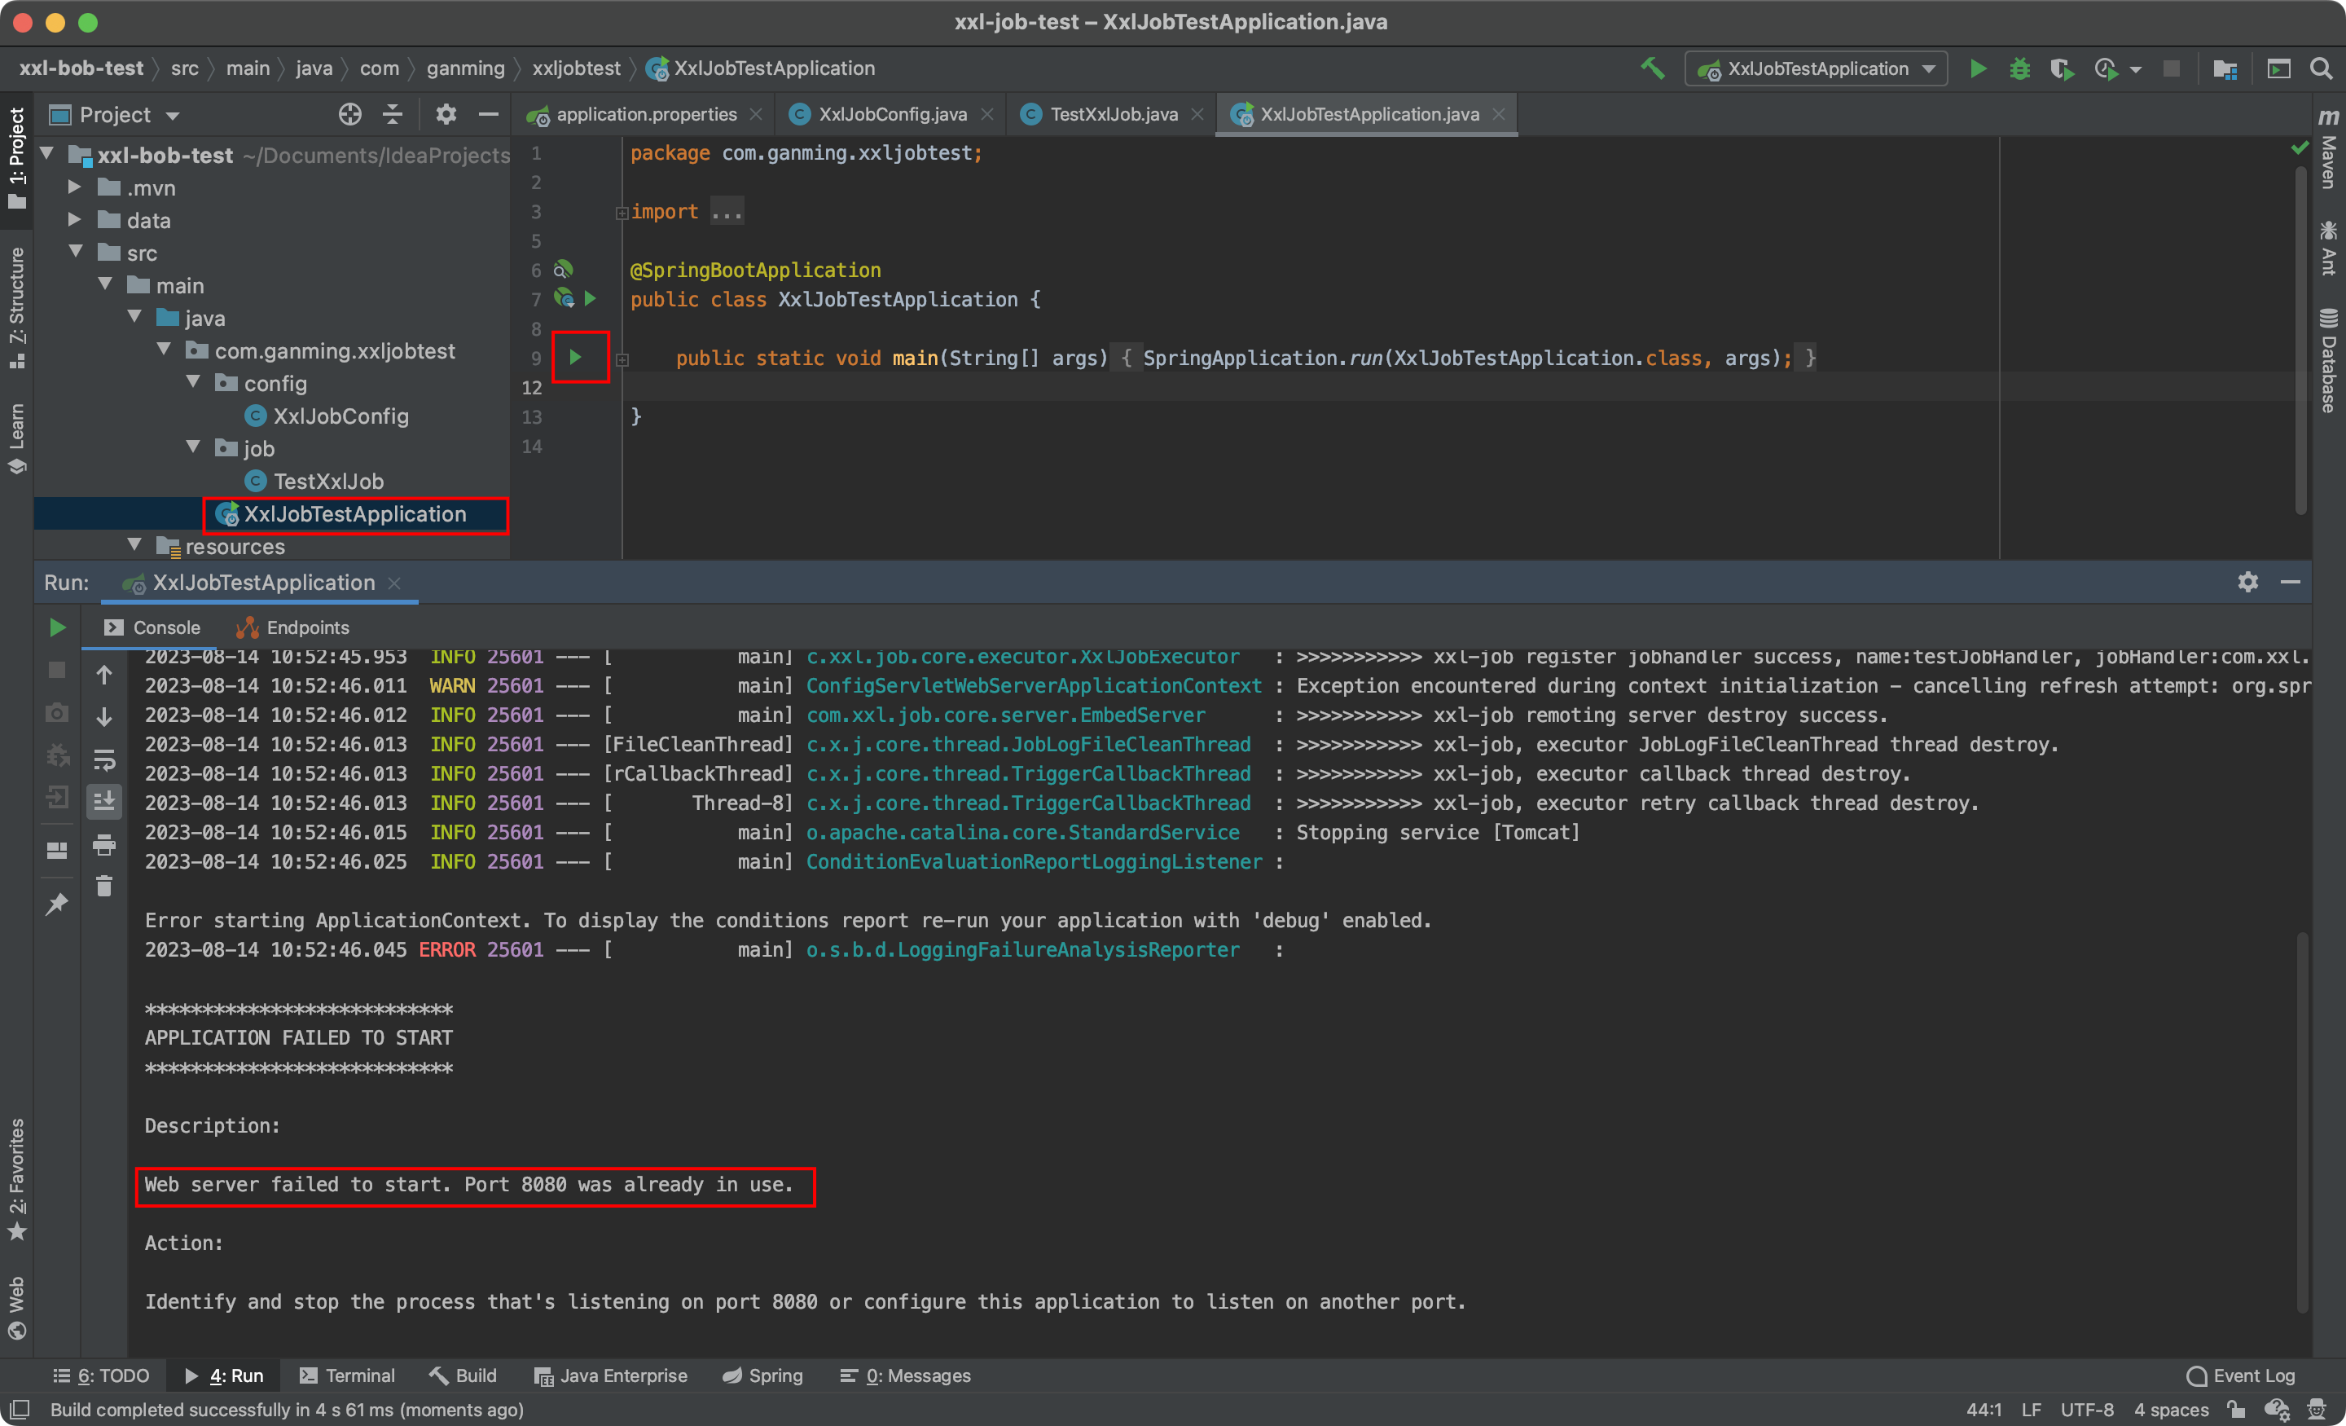The height and width of the screenshot is (1426, 2346).
Task: Click the Build project hammer icon
Action: tap(1653, 68)
